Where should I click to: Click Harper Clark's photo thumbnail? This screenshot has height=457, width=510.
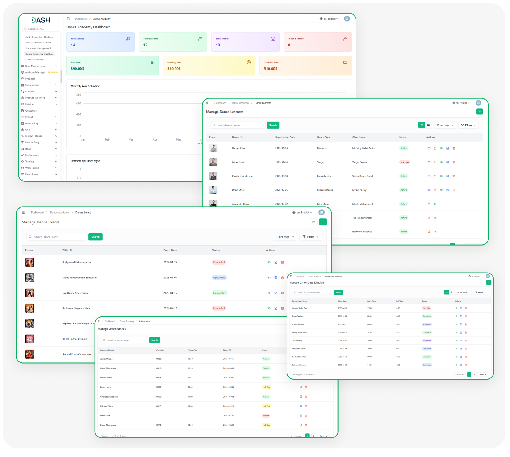213,148
